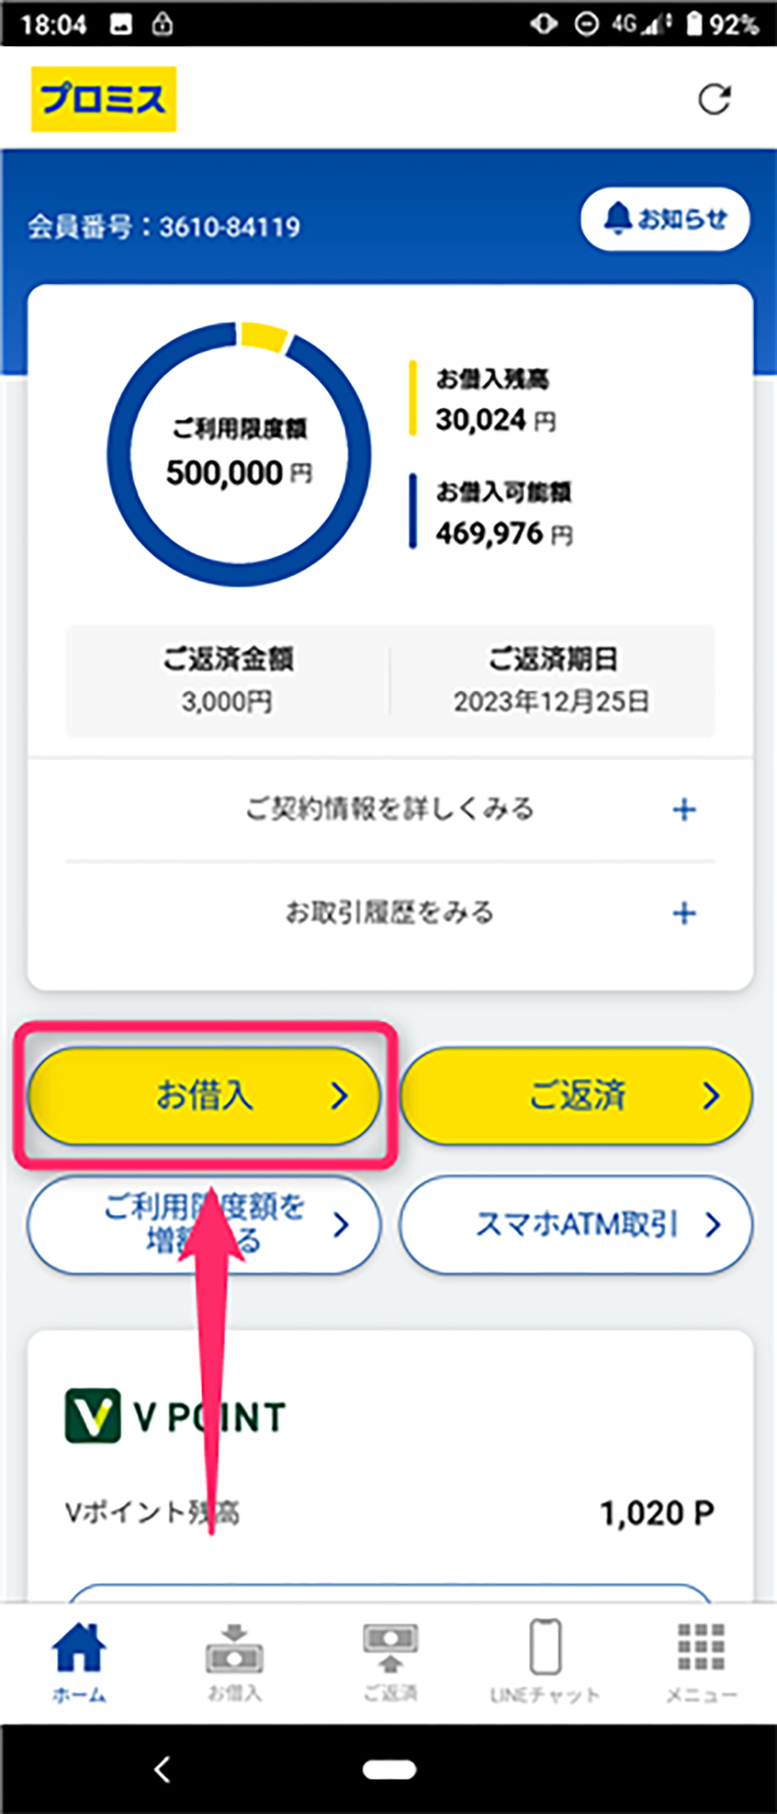This screenshot has height=1814, width=777.
Task: Expand ご契約情報を詳しくみる section
Action: [x=390, y=810]
